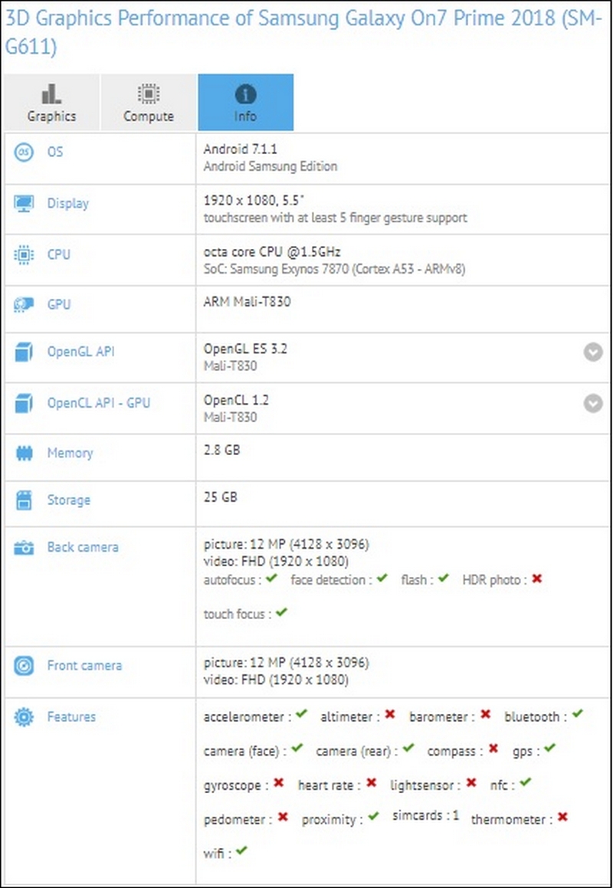
Task: Click the Memory module icon
Action: tap(24, 454)
